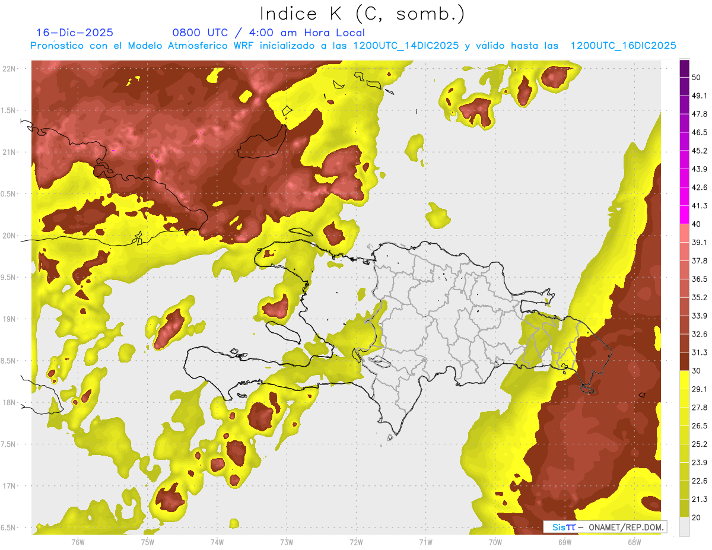Click the 'Indice K (C, somb.)' title
The height and width of the screenshot is (550, 712).
[x=362, y=14]
